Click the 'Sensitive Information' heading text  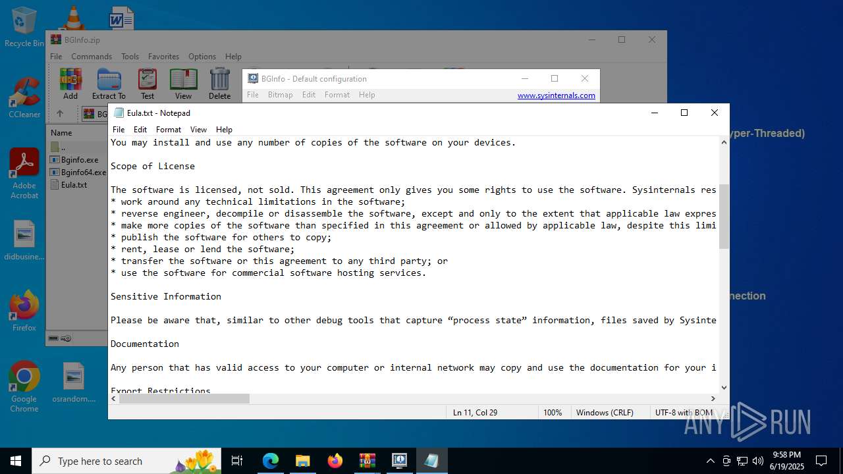click(x=166, y=296)
